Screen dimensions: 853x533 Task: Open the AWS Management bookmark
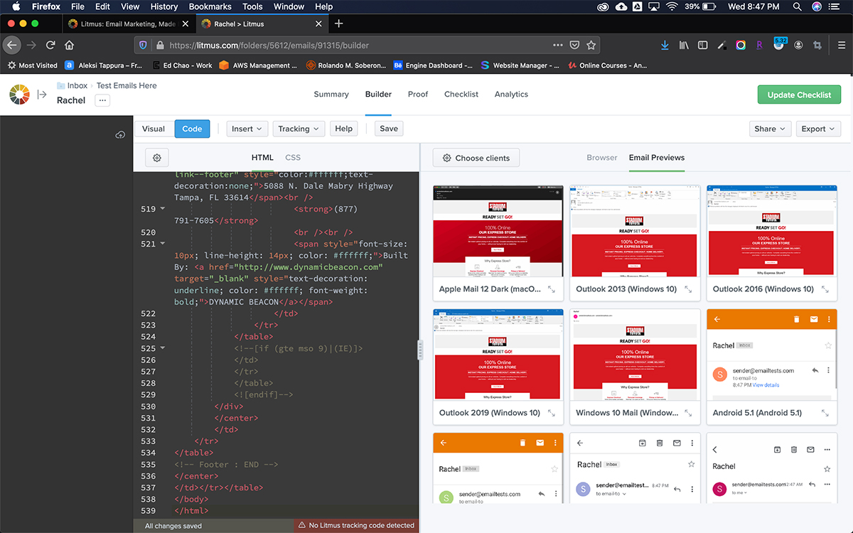[258, 65]
